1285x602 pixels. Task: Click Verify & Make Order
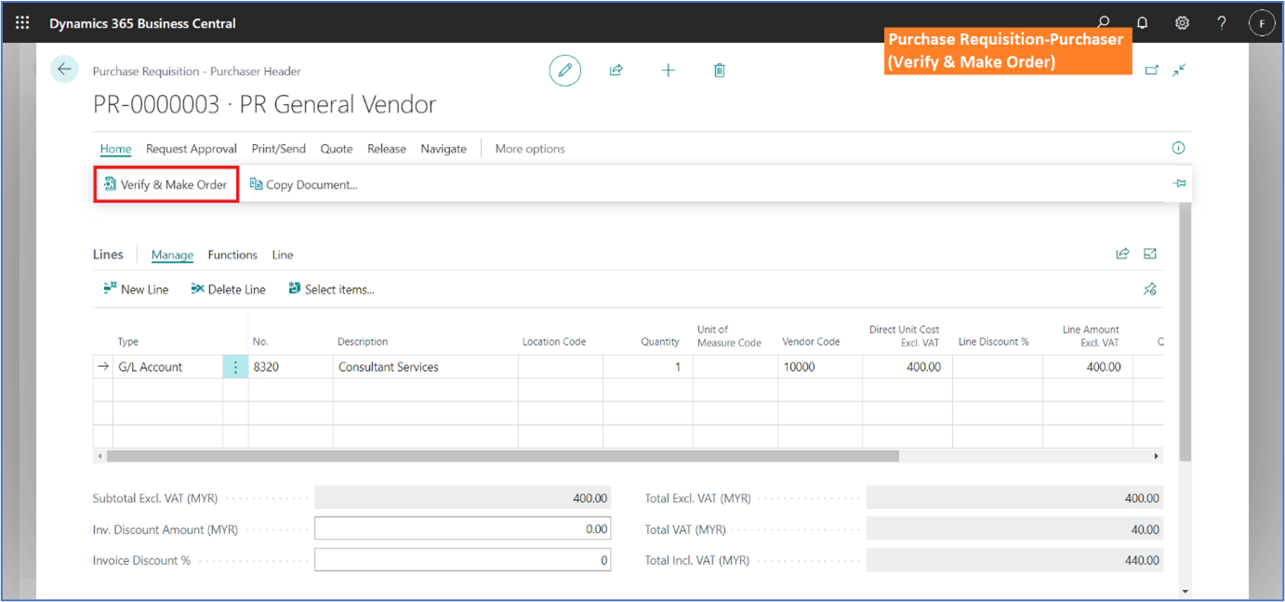(166, 185)
